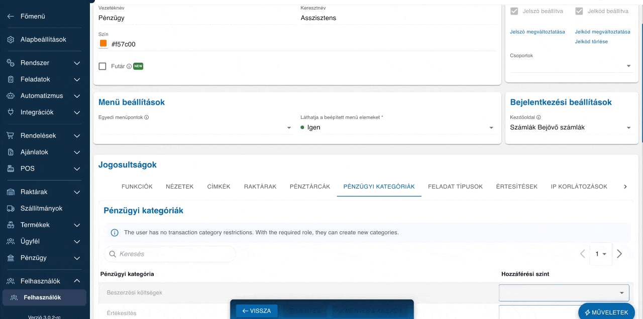Click the Ajánlatok document icon

point(11,152)
